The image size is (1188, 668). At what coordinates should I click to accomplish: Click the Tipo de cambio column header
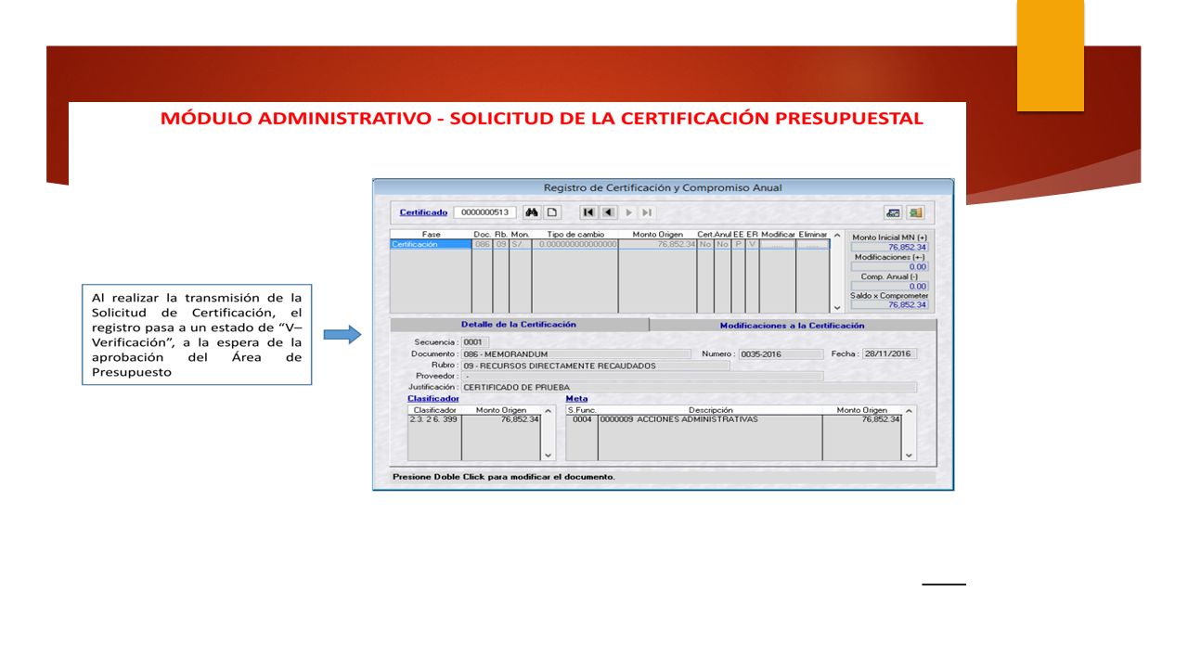(x=575, y=235)
